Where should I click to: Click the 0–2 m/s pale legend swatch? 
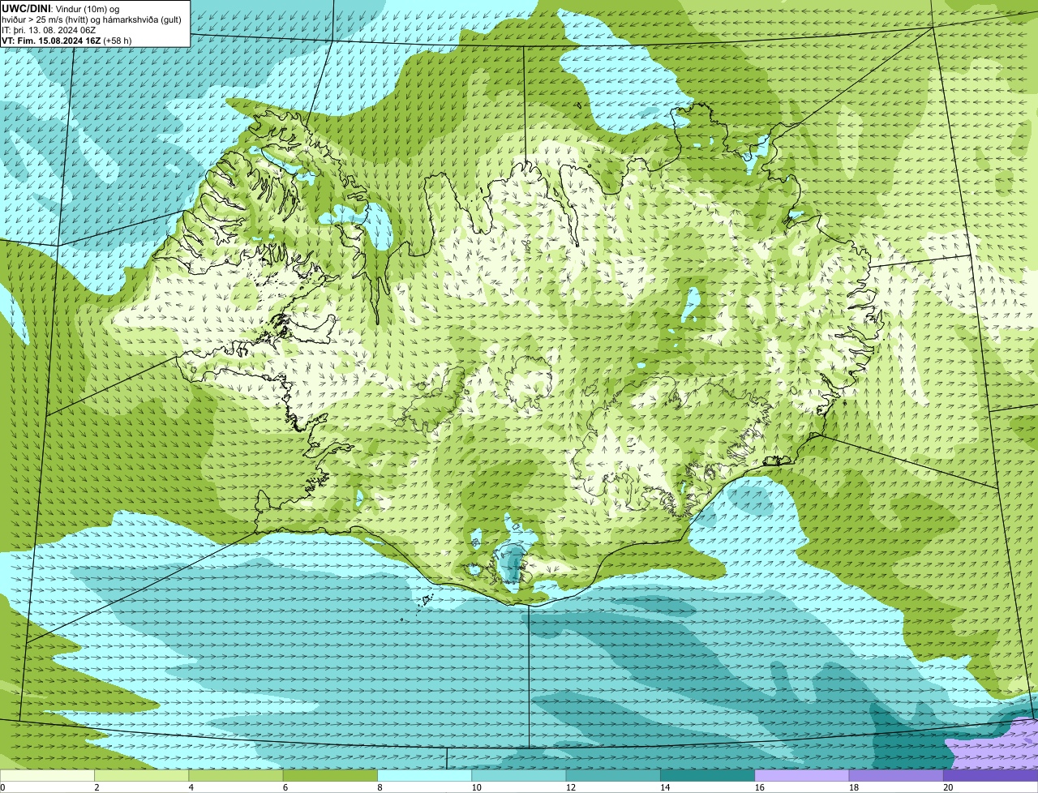47,776
